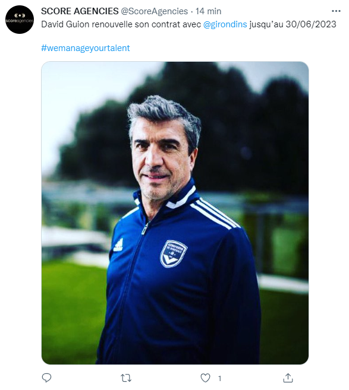
Task: Share the tweet via upload arrow icon
Action: click(288, 378)
